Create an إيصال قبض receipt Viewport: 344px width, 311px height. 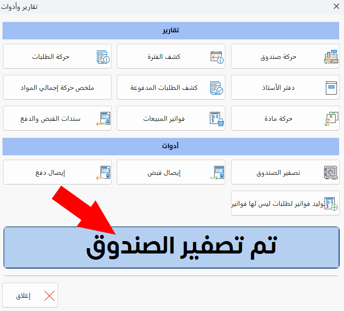point(171,172)
